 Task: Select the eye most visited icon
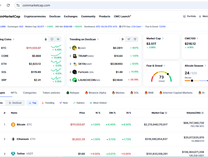58,39
